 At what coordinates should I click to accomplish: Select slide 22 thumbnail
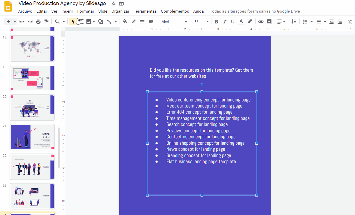pos(32,167)
